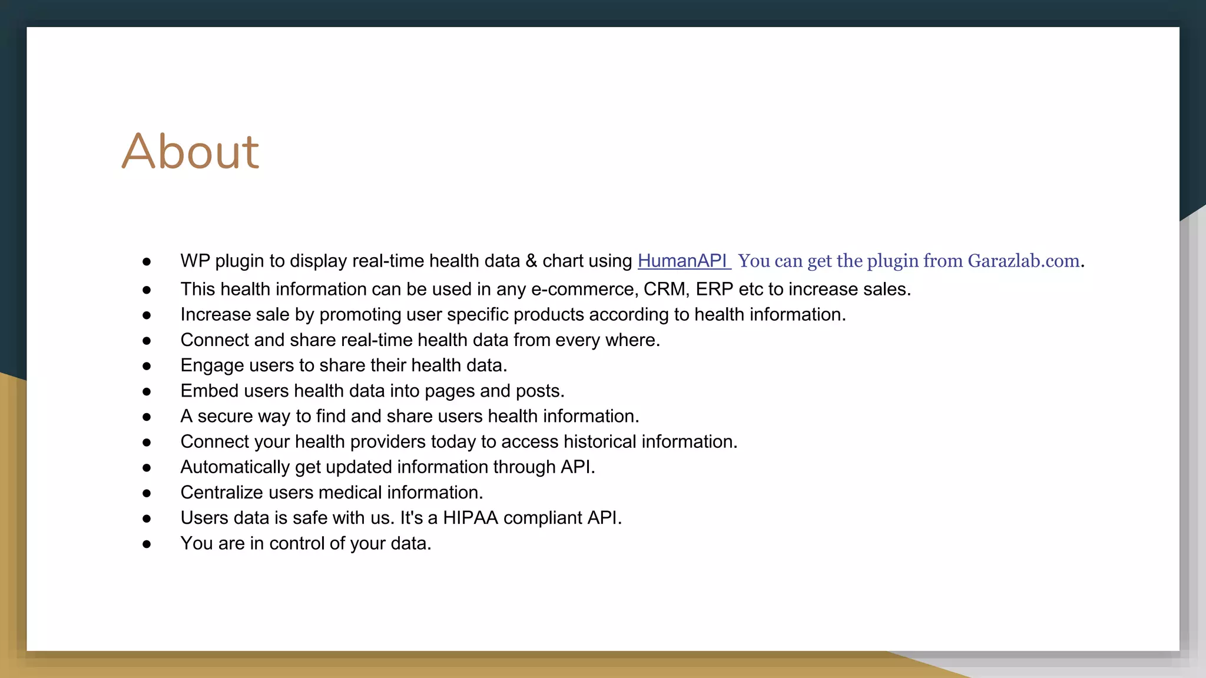Click 'WP plugin to display real-time' text
This screenshot has height=678, width=1206.
coord(406,261)
